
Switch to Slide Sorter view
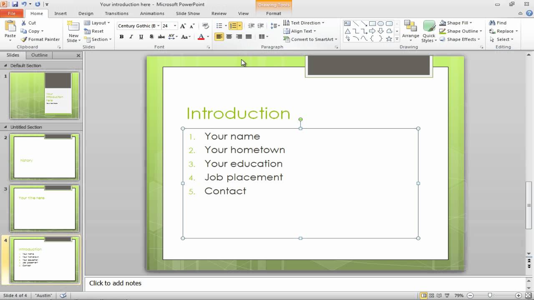pos(431,295)
